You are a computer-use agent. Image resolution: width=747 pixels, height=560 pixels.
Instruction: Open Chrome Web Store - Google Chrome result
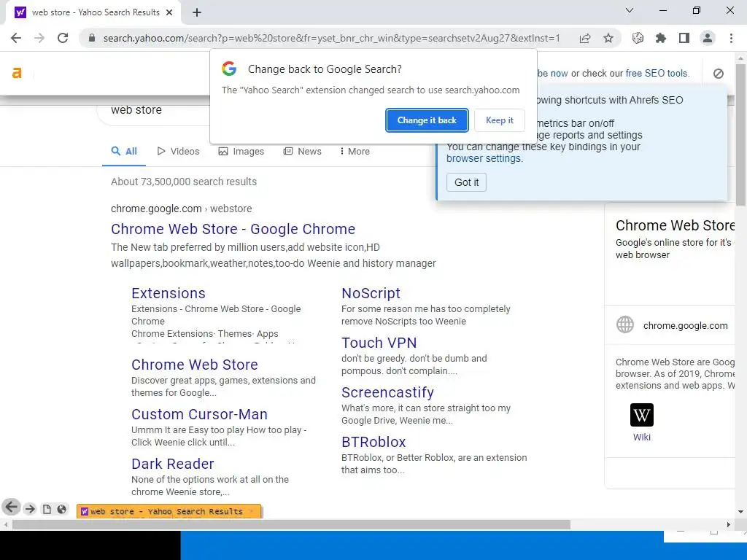point(233,229)
